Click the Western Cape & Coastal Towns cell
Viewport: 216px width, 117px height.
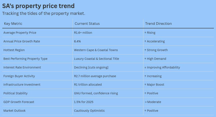click(x=96, y=50)
